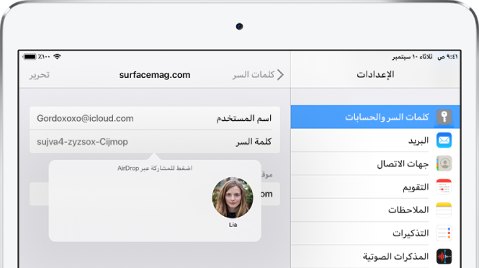The image size is (479, 268).
Task: Tap the الإعدادات header title
Action: (x=375, y=74)
